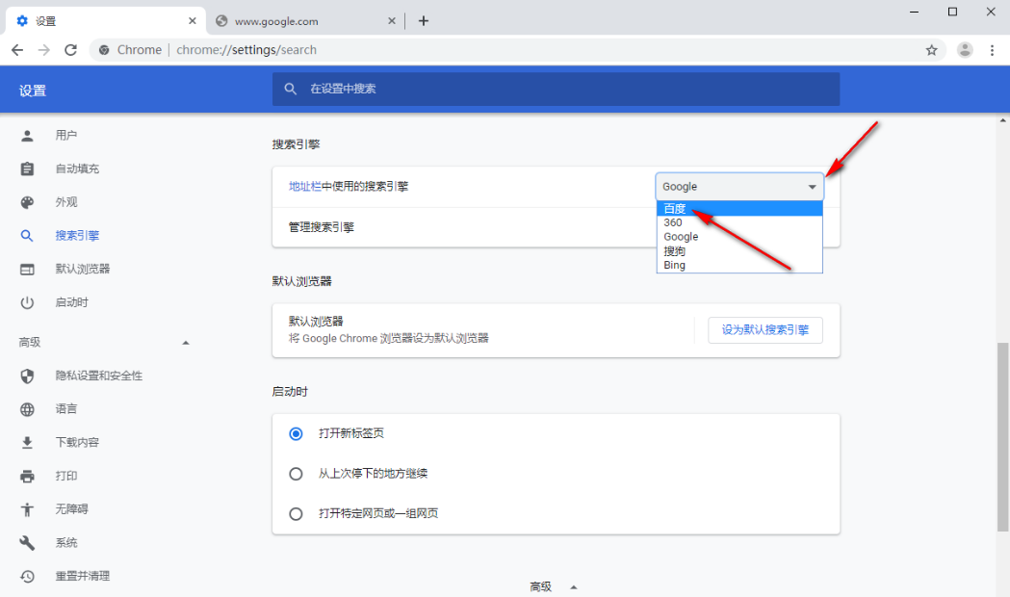Screen dimensions: 1010x597
Task: Open 用户 settings in sidebar
Action: click(x=66, y=135)
